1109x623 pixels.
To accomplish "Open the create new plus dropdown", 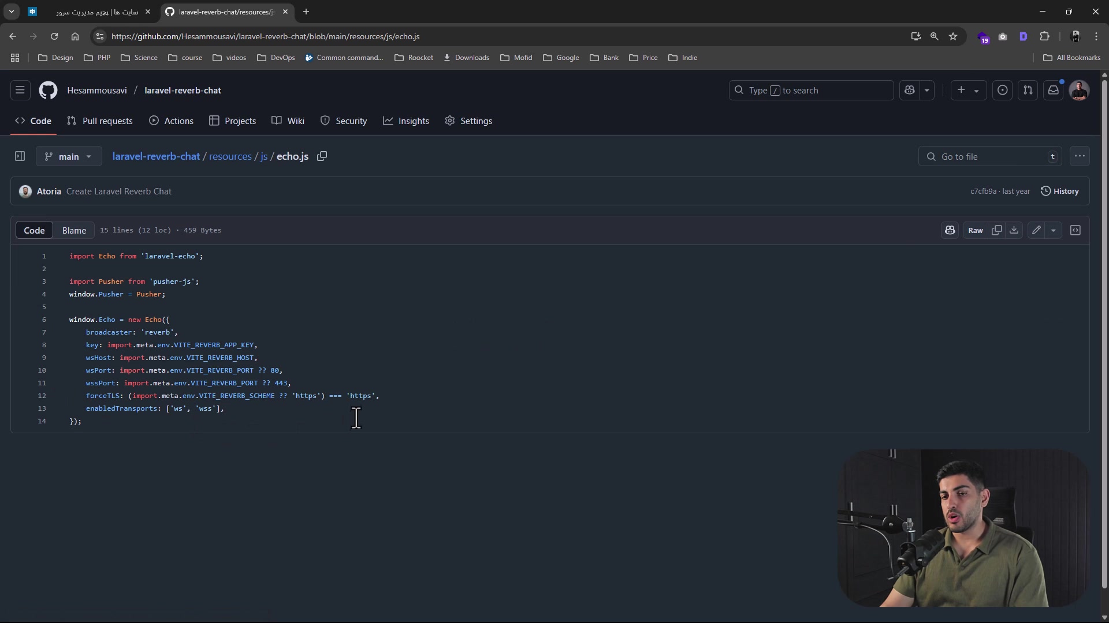I will 968,91.
